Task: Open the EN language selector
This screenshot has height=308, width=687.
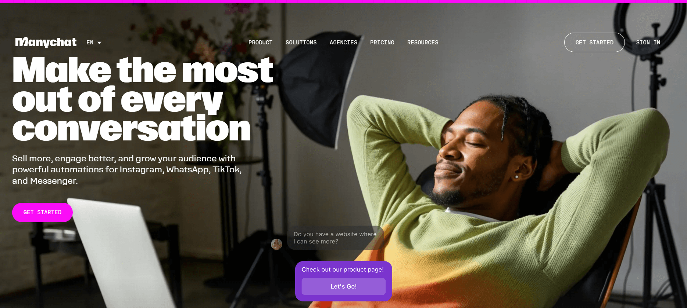Action: pyautogui.click(x=94, y=43)
